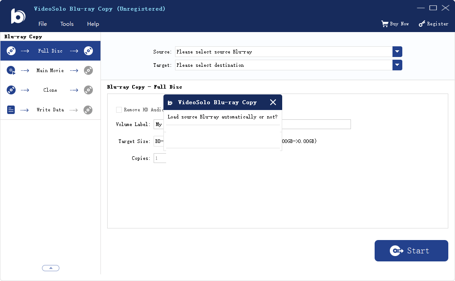Select the Main Movie copy mode
Viewport: 455px width, 281px height.
[x=50, y=70]
